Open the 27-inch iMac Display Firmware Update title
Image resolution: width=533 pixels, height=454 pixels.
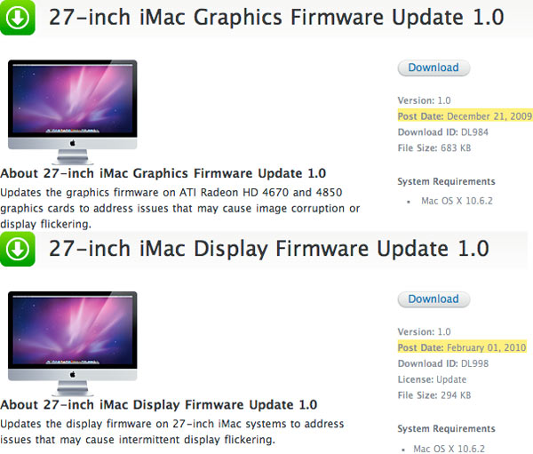[269, 249]
